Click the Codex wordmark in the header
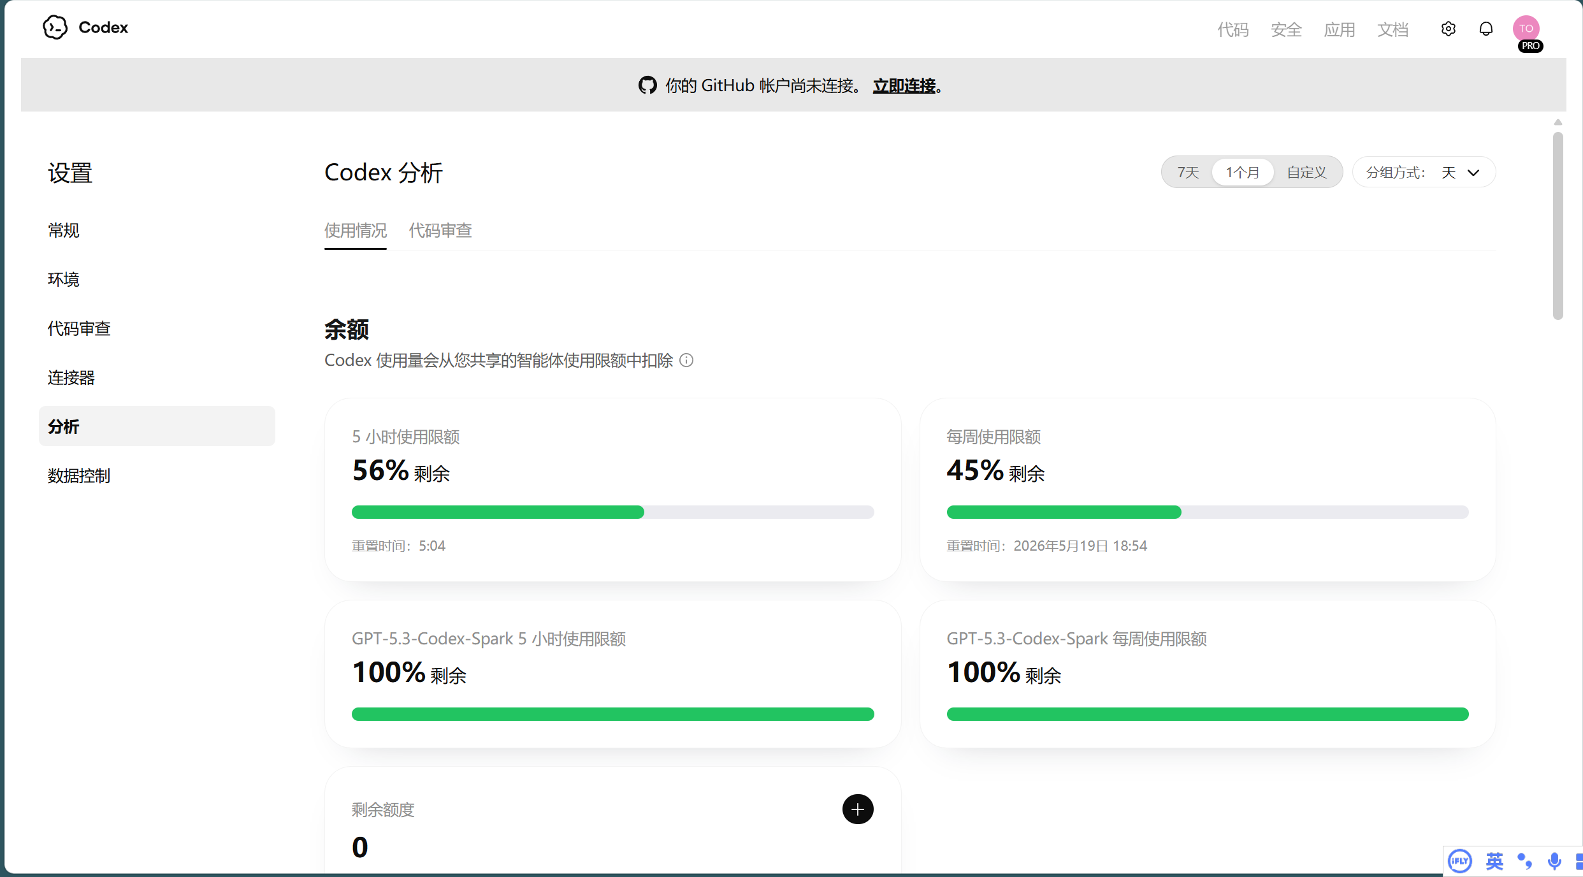 [103, 27]
